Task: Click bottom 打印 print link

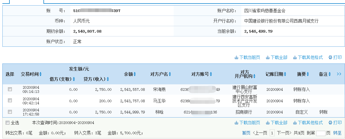Action: [x=335, y=123]
